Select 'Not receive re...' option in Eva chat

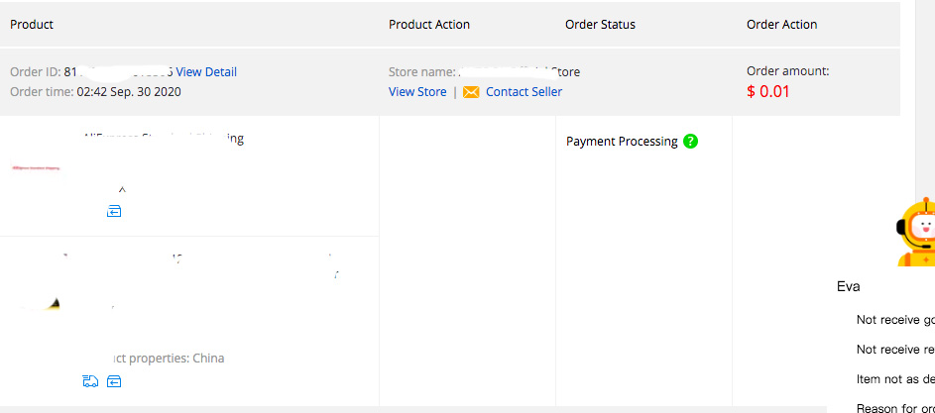tap(895, 350)
